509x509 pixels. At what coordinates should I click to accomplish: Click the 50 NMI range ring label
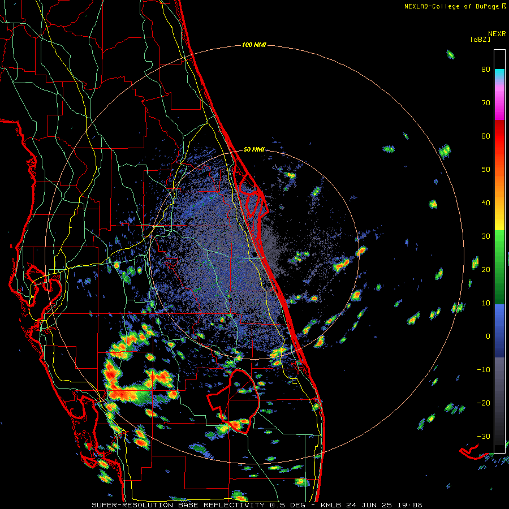[254, 150]
